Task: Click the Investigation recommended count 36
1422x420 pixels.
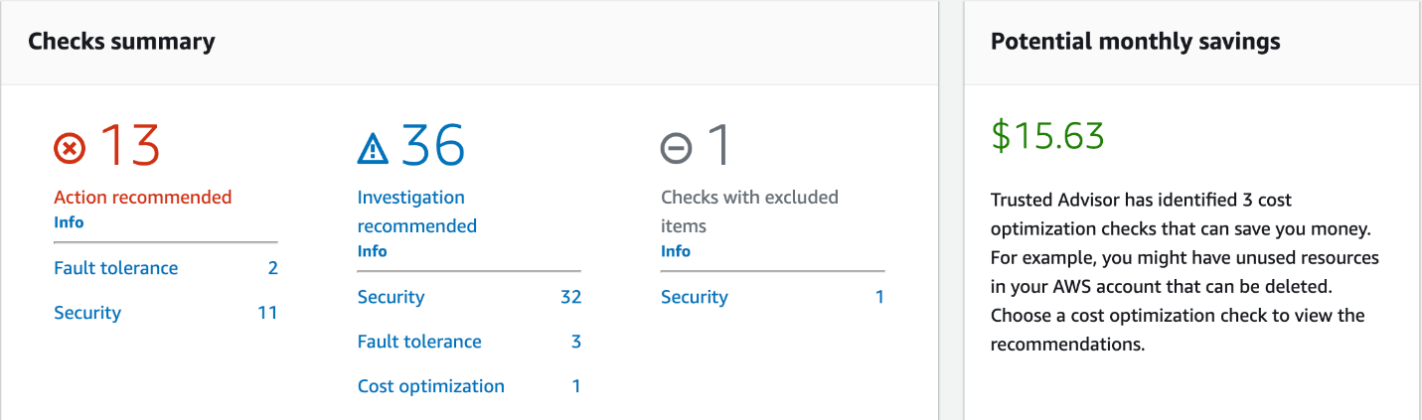Action: point(433,146)
